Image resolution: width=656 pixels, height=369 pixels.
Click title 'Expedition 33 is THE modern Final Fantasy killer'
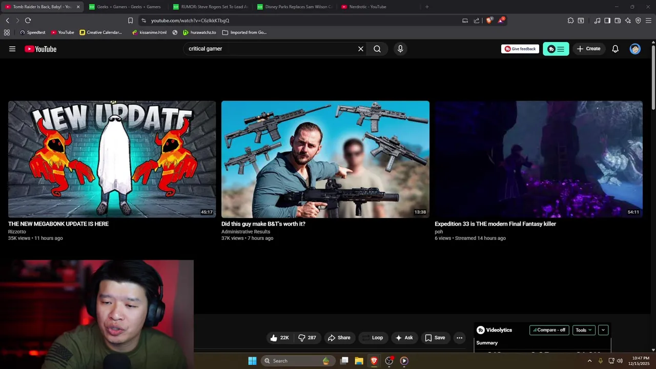click(x=495, y=224)
